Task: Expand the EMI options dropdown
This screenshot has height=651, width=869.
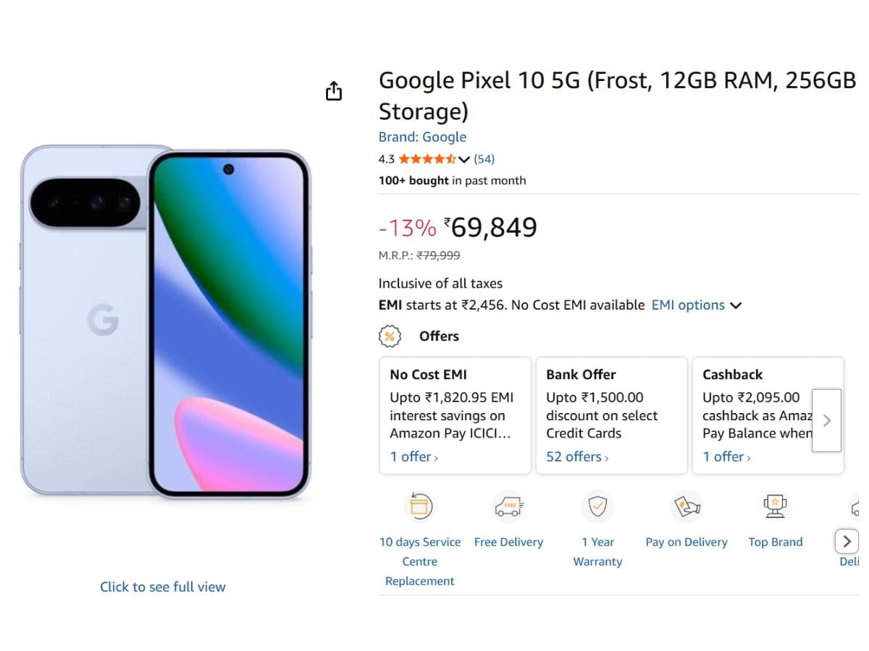Action: pos(697,305)
